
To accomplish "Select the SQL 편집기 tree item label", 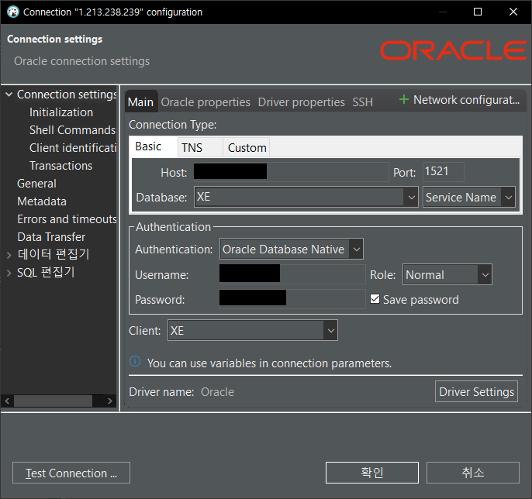I will pyautogui.click(x=46, y=272).
